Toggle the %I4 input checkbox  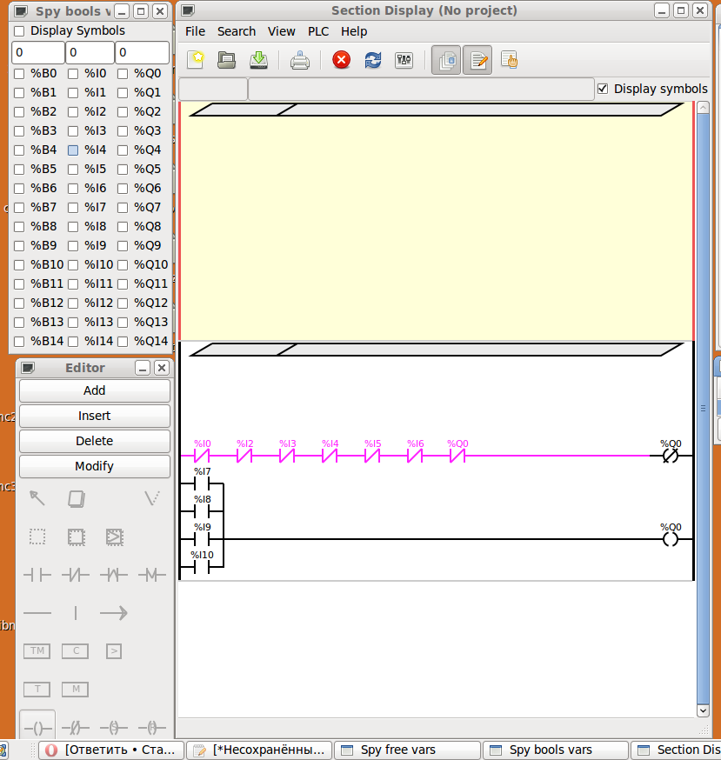[73, 150]
